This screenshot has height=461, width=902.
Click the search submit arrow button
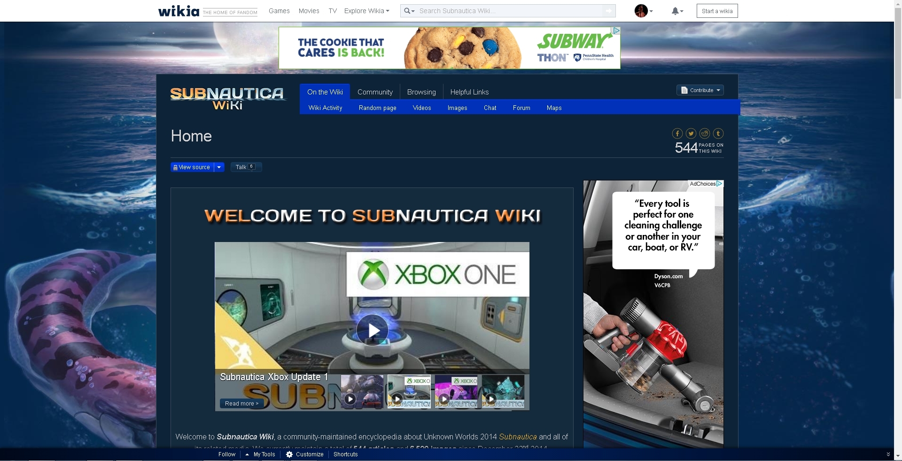(x=609, y=11)
